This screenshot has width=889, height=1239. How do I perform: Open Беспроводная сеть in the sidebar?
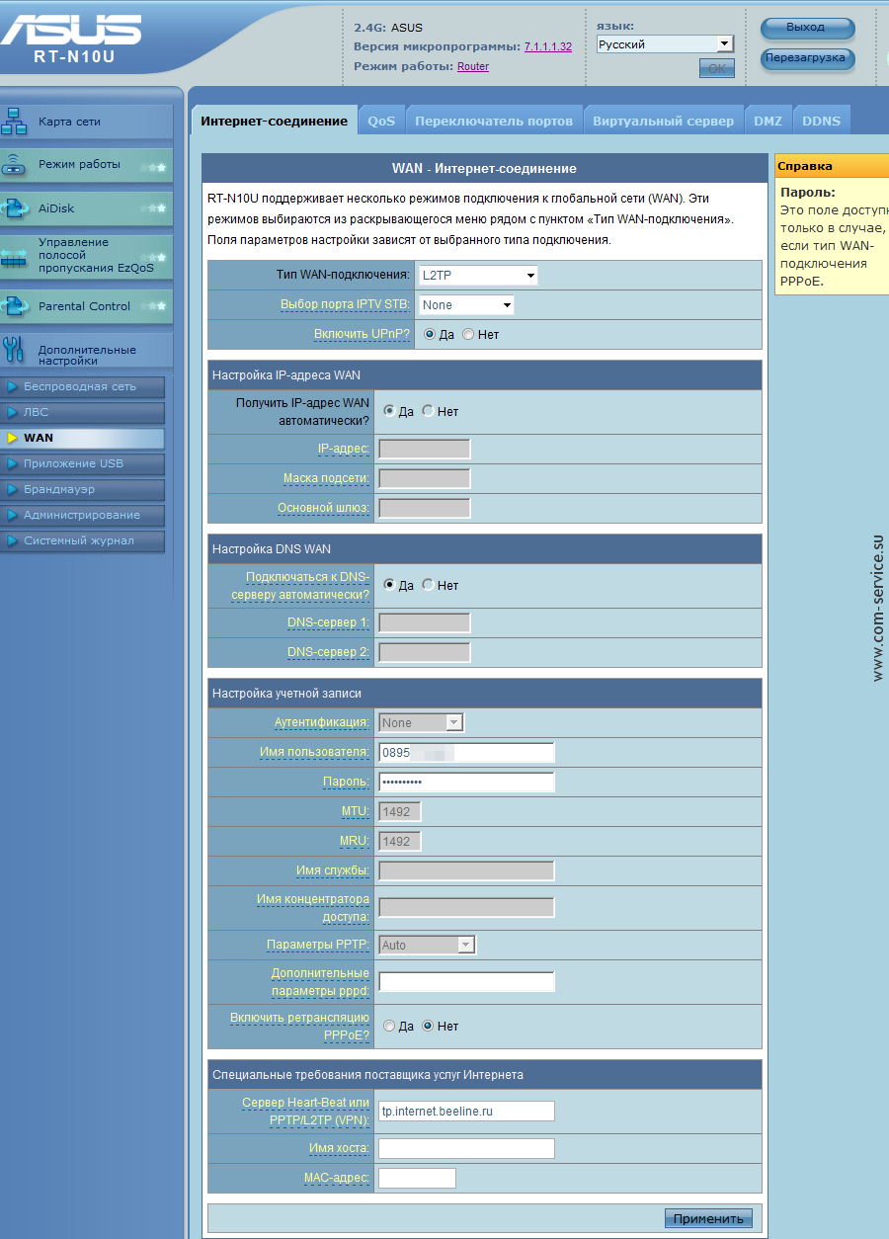[82, 386]
